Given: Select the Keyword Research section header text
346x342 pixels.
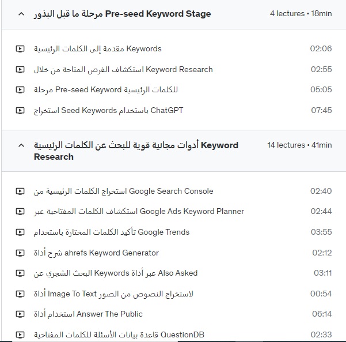Looking at the screenshot, I should pyautogui.click(x=136, y=151).
